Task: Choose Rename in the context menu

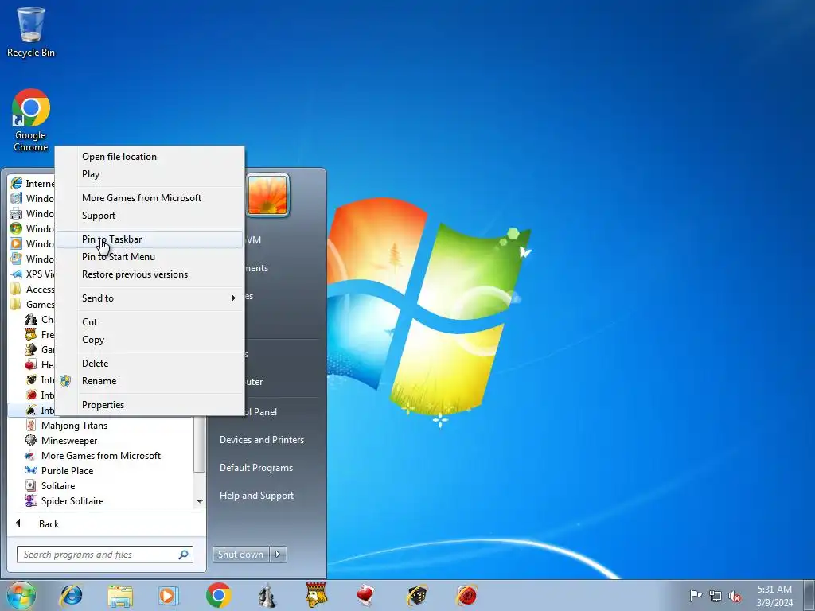Action: pos(150,381)
